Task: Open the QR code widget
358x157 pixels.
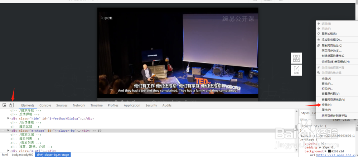Action: [296, 58]
